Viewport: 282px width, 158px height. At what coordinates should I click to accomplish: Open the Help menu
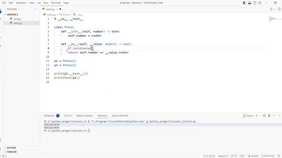coord(66,3)
